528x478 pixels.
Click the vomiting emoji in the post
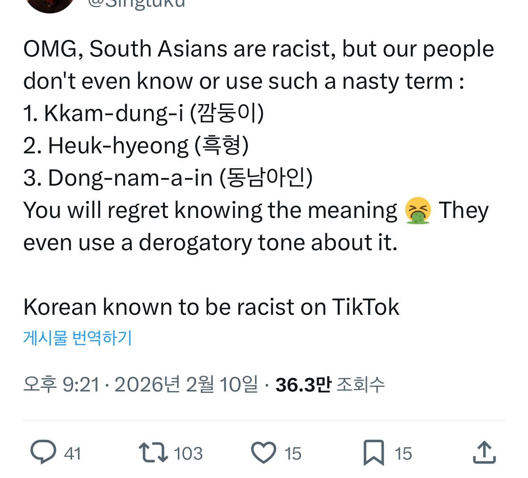(x=419, y=210)
